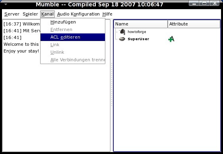Click the "Welcome to this" log line

point(21,44)
